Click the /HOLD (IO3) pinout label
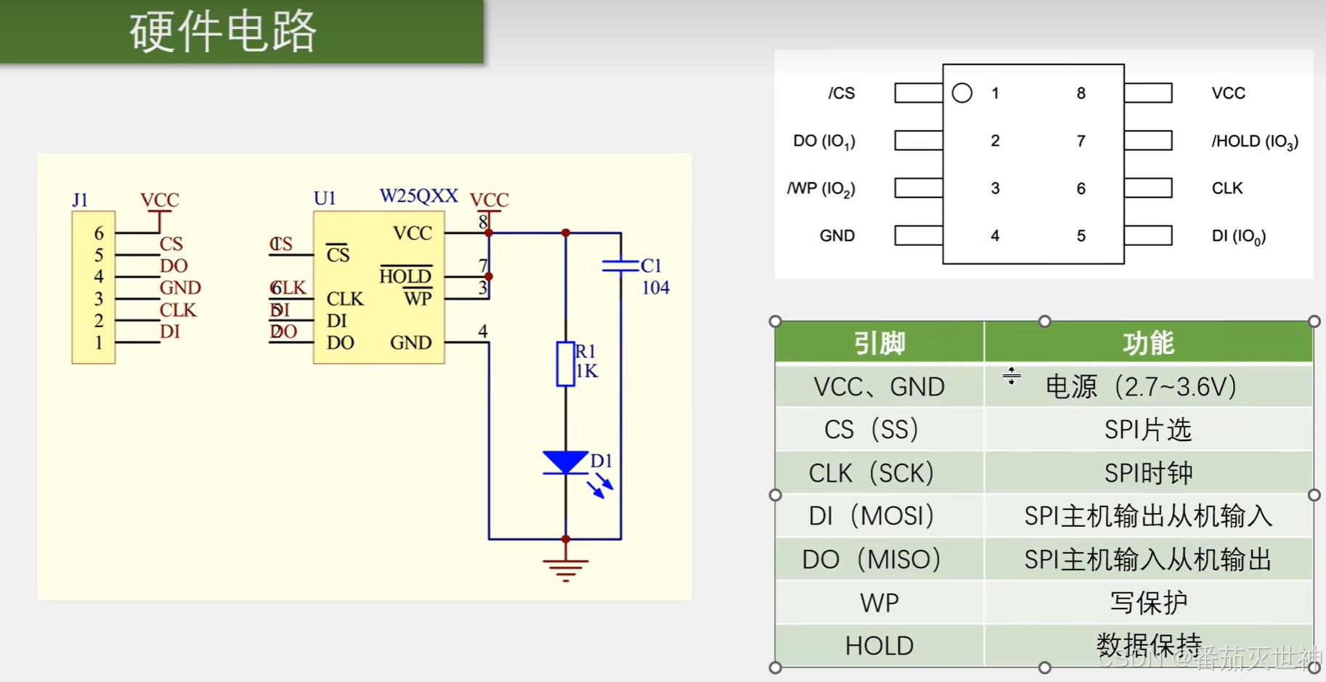Screen dimensions: 1326x682 (x=1255, y=141)
